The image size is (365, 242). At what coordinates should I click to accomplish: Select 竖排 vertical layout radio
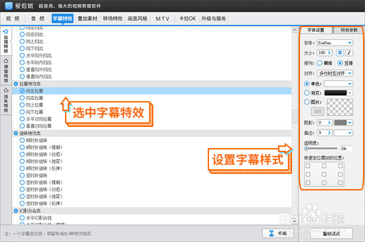[340, 63]
